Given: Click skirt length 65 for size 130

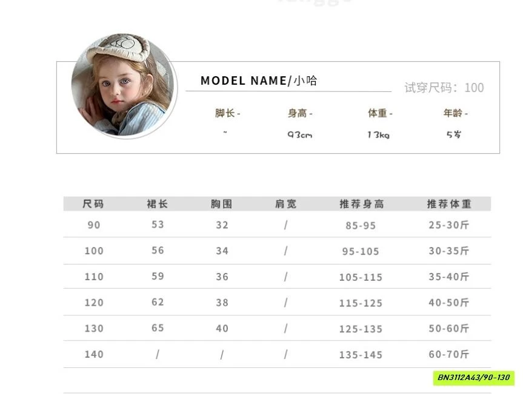Looking at the screenshot, I should pyautogui.click(x=158, y=328).
